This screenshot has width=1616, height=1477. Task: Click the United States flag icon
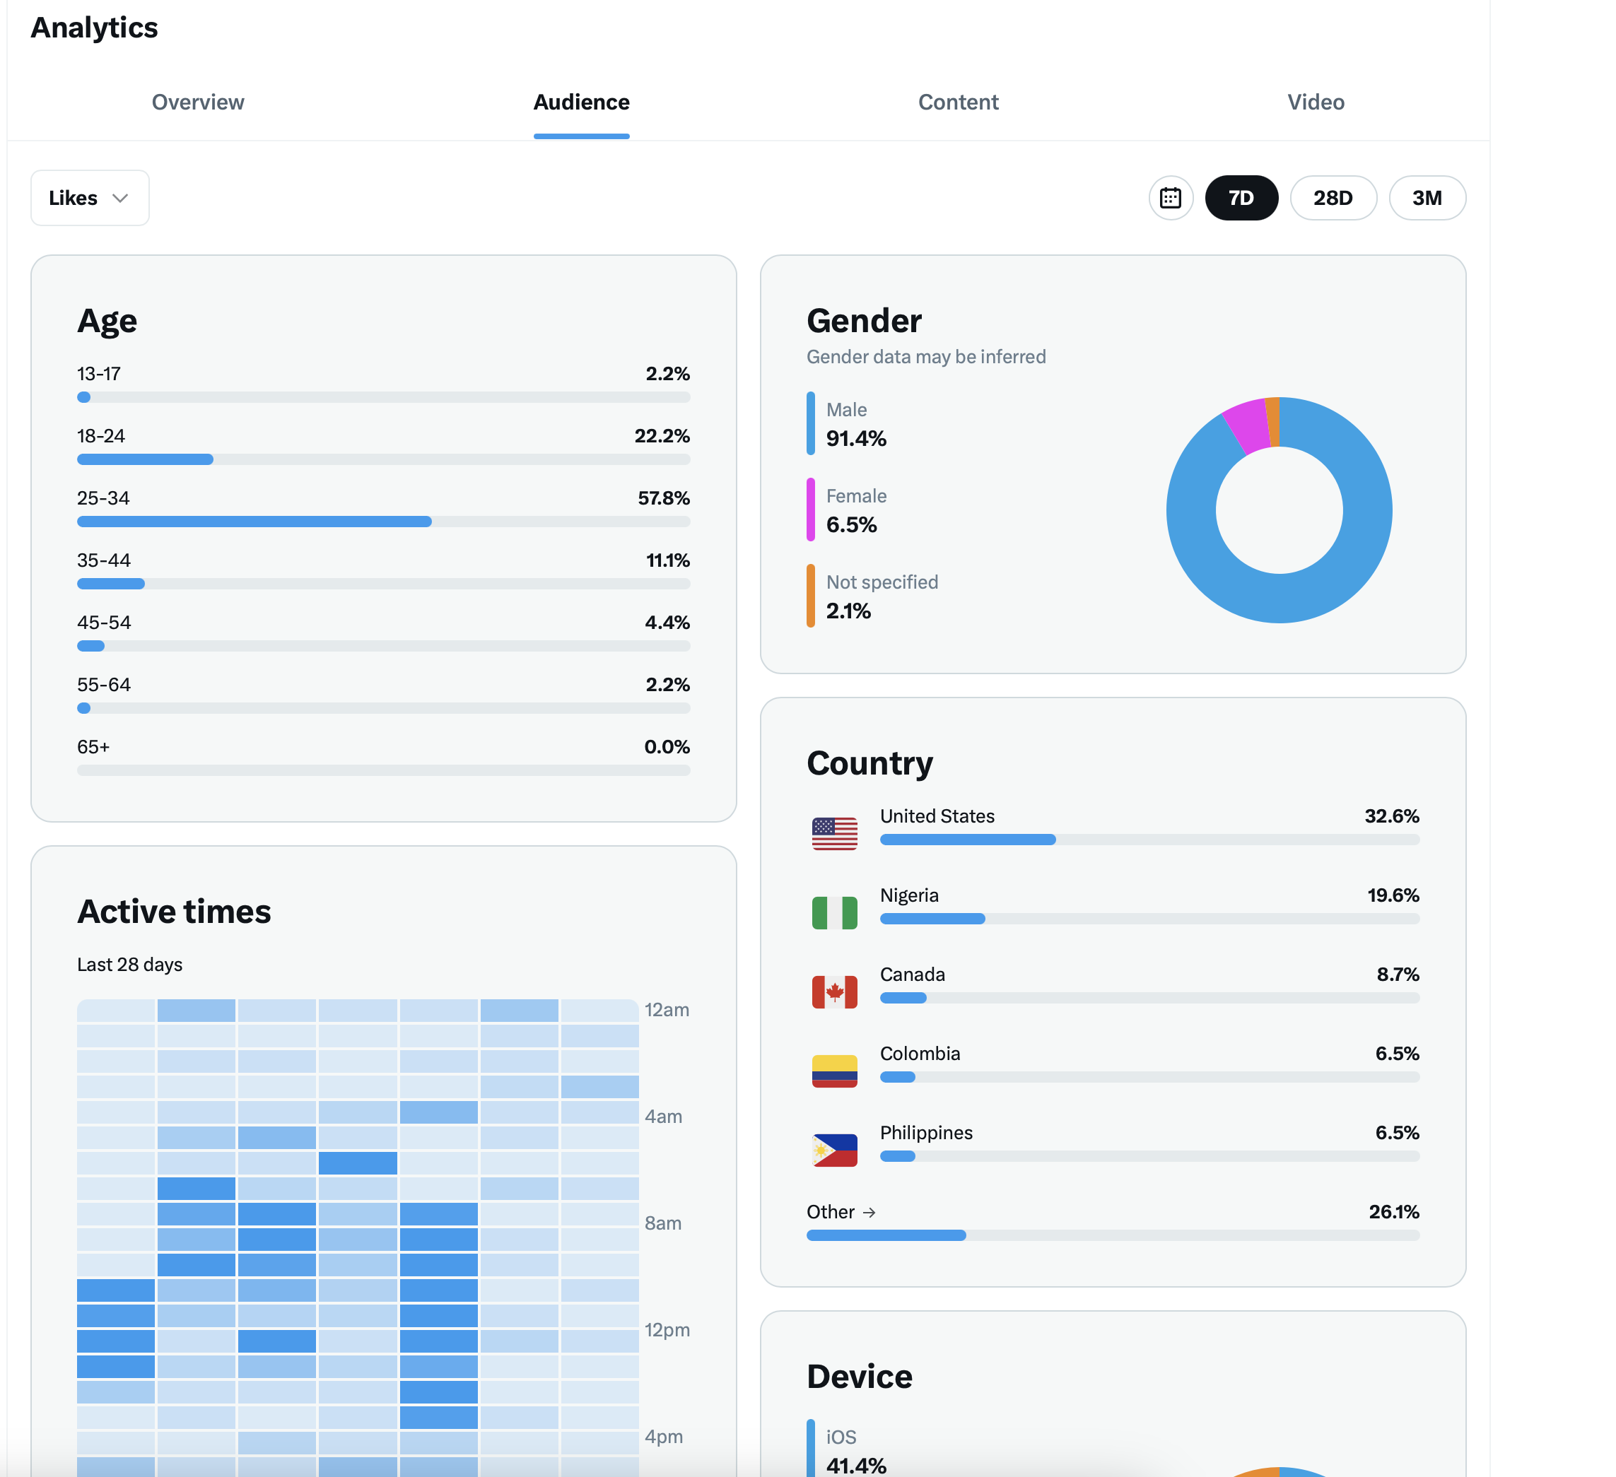coord(834,833)
